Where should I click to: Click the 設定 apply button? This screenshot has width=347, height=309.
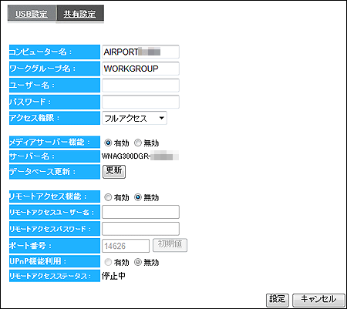pyautogui.click(x=278, y=300)
